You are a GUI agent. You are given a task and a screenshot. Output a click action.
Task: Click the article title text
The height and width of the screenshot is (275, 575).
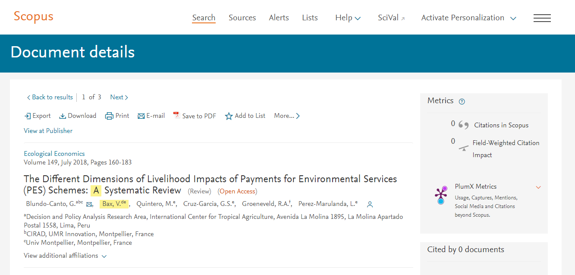(211, 185)
